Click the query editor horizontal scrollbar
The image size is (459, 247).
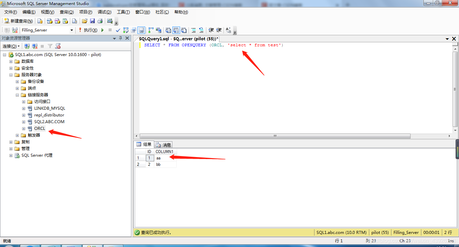click(x=275, y=136)
